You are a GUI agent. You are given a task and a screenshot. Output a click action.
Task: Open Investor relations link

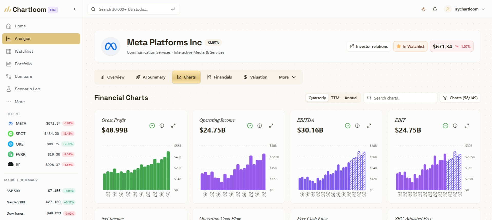click(369, 46)
